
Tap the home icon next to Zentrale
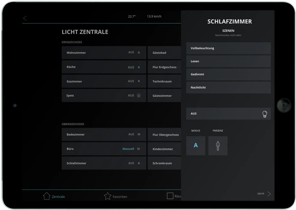[46, 196]
